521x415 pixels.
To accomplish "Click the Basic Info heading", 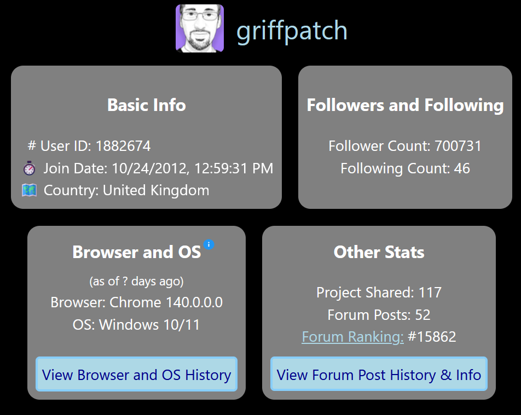I will 146,105.
